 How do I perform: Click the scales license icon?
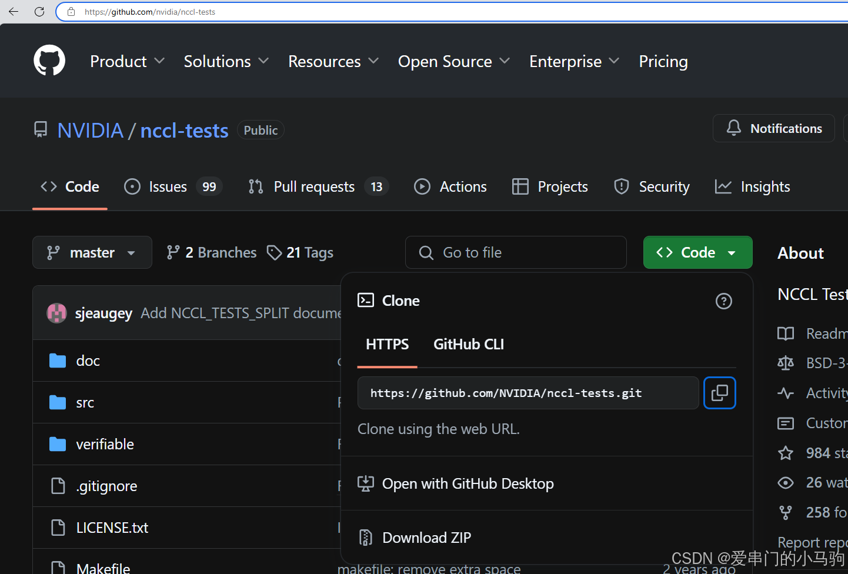786,363
